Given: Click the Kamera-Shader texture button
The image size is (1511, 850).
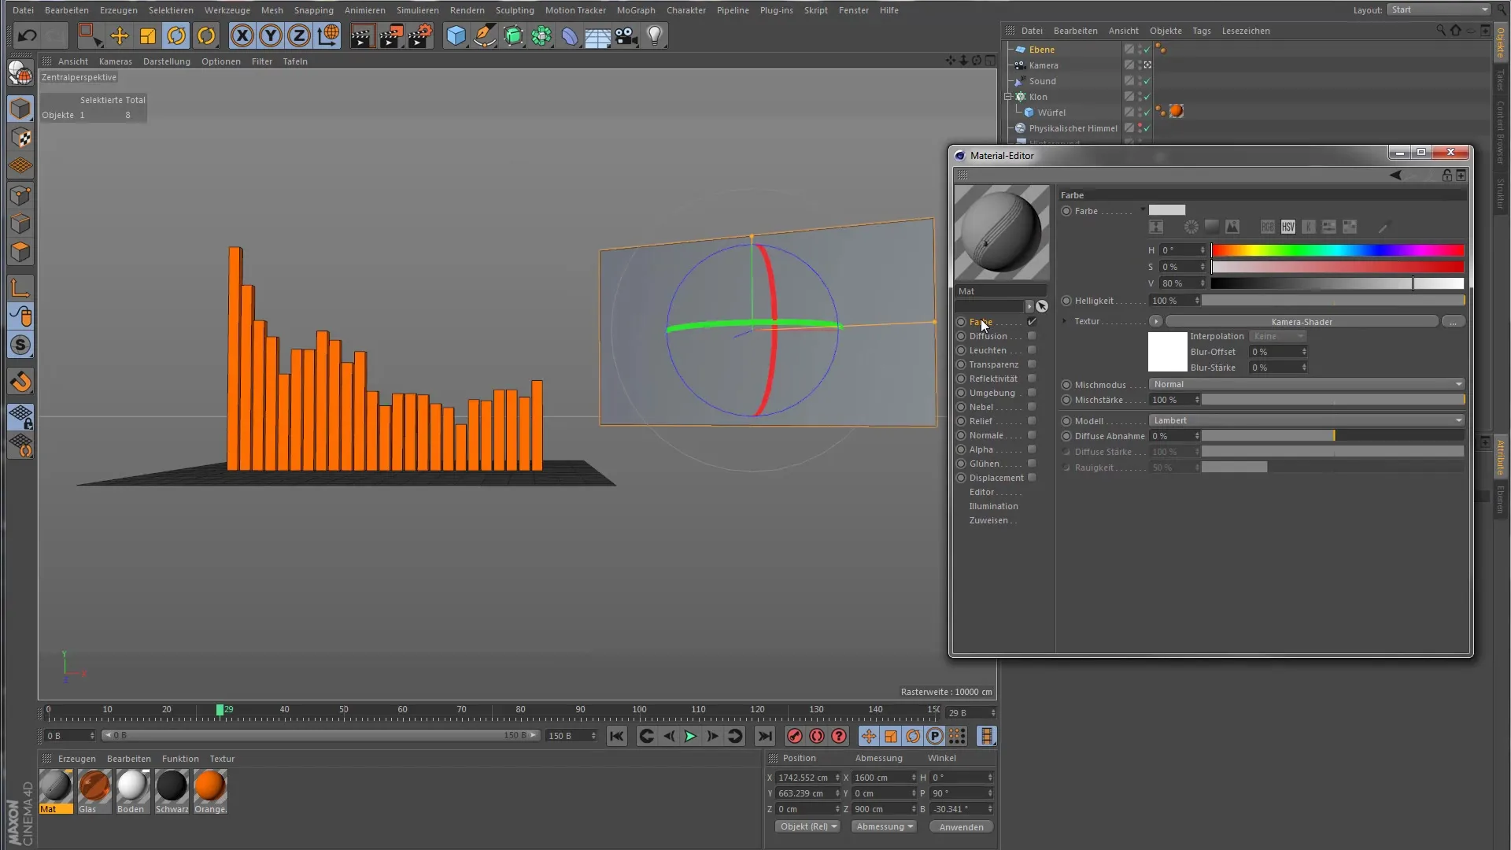Looking at the screenshot, I should [x=1302, y=321].
